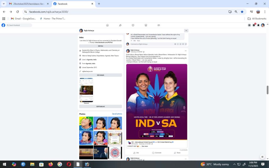The image size is (269, 168).
Task: Click inside Search Facebook field
Action: (x=20, y=25)
